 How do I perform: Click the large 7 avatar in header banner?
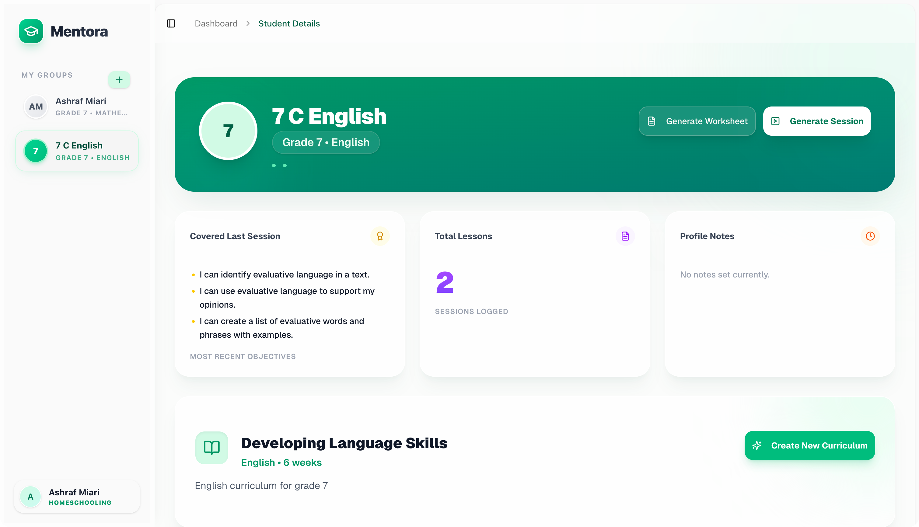coord(228,131)
